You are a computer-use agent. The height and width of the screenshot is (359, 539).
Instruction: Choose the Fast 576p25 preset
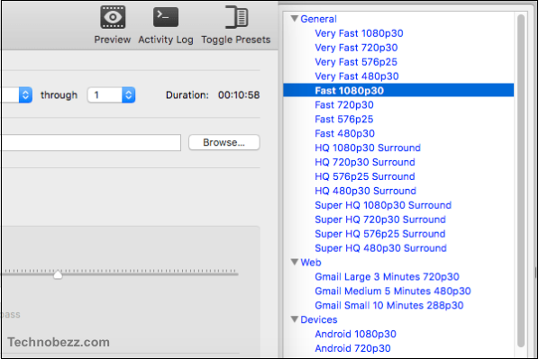pyautogui.click(x=344, y=120)
